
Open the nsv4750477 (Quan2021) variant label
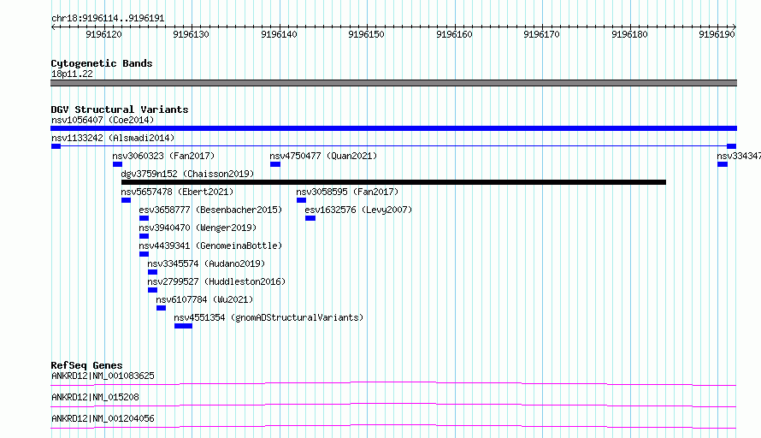(323, 156)
